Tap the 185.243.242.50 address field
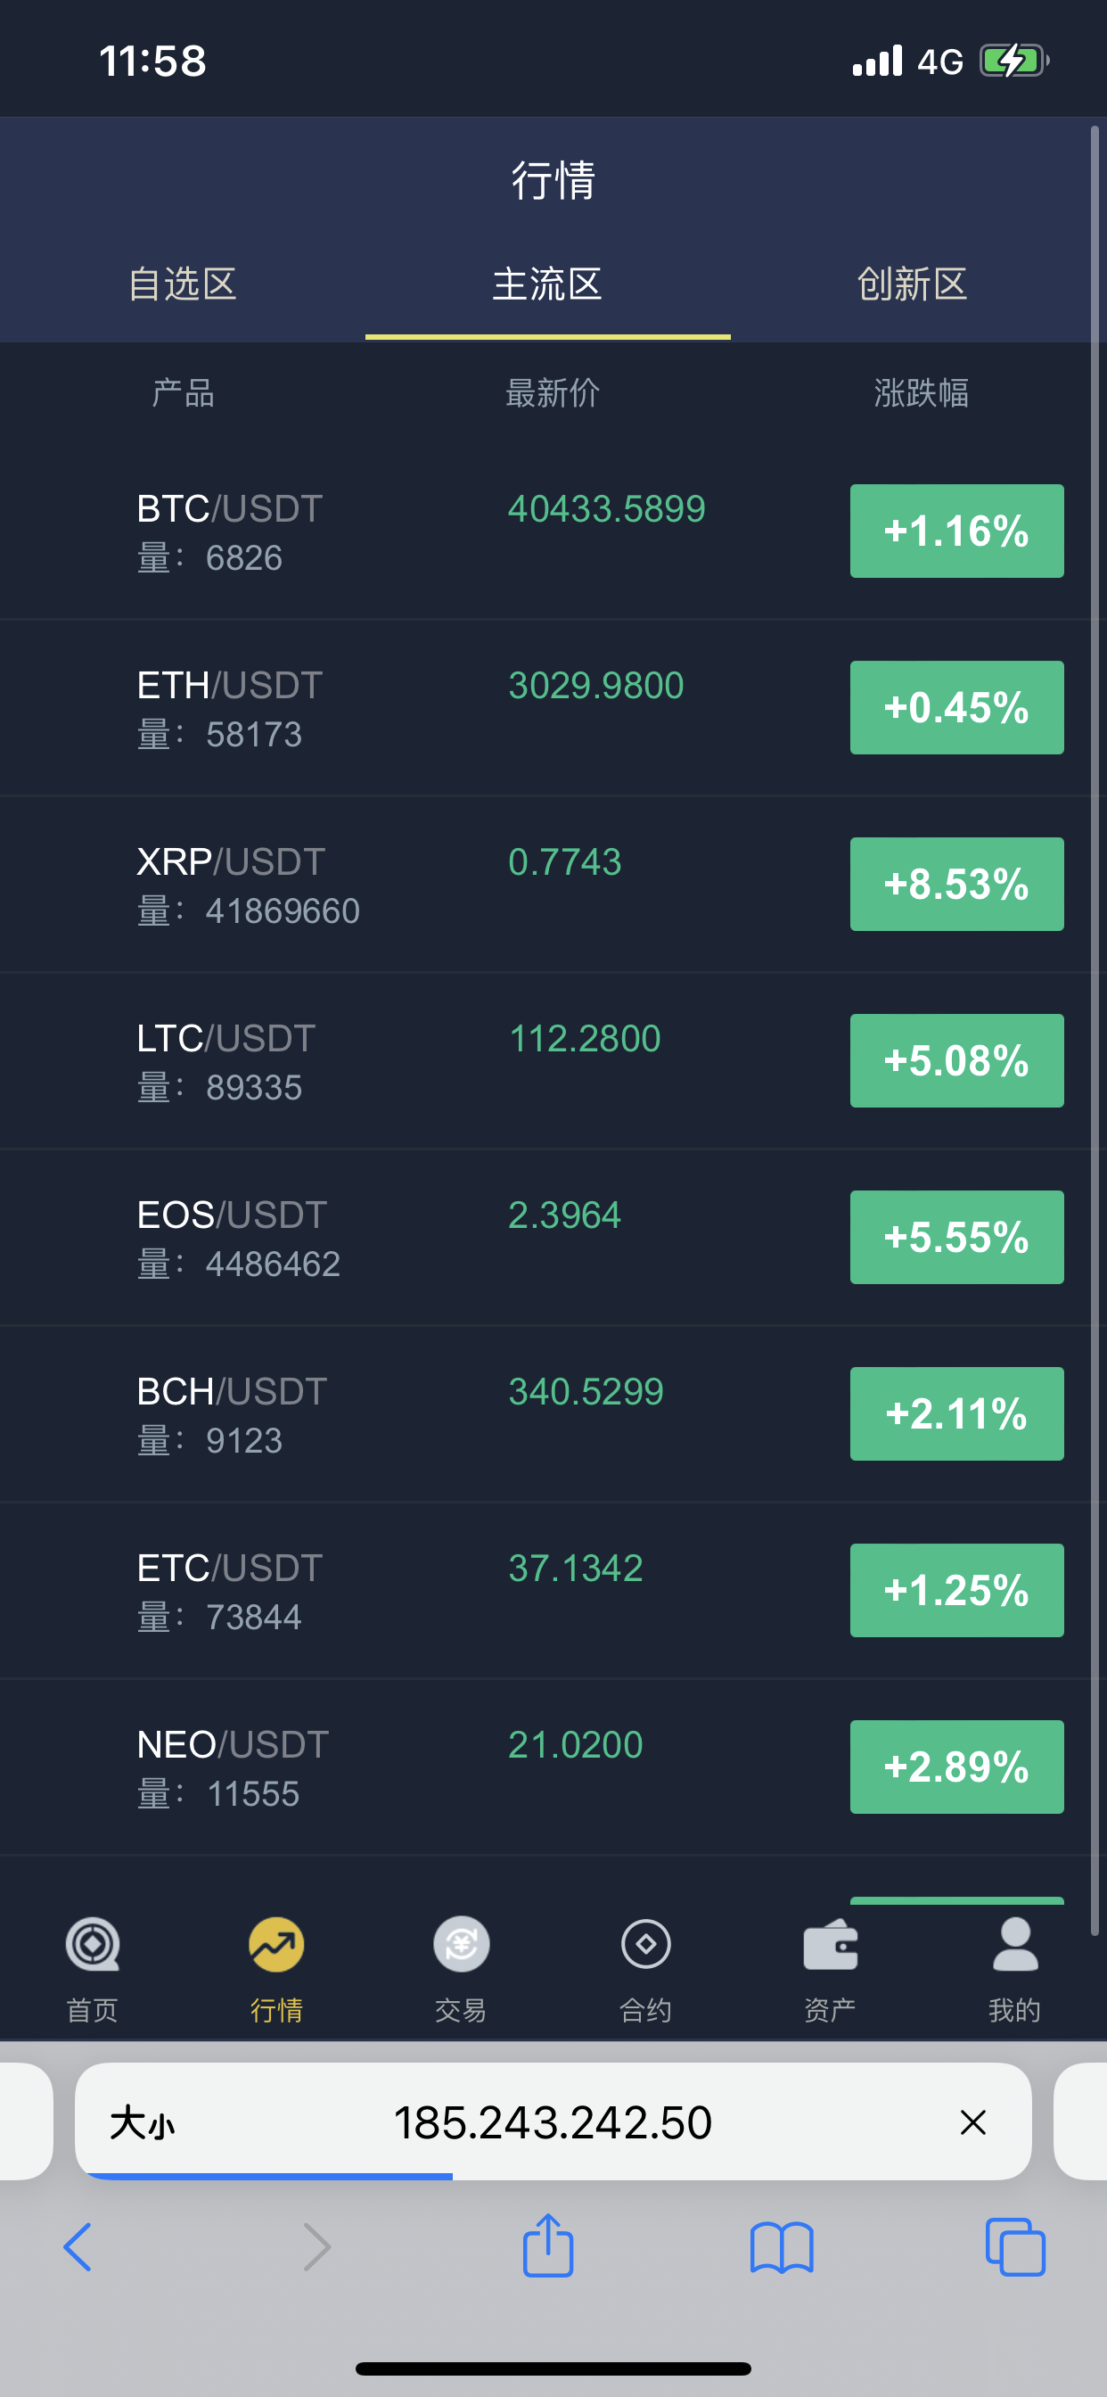Screen dimensions: 1107x2397 click(553, 2123)
